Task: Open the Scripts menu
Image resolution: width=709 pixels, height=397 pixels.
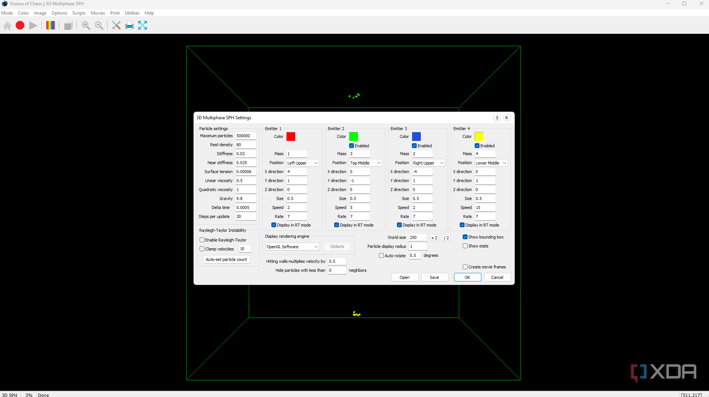Action: click(79, 13)
